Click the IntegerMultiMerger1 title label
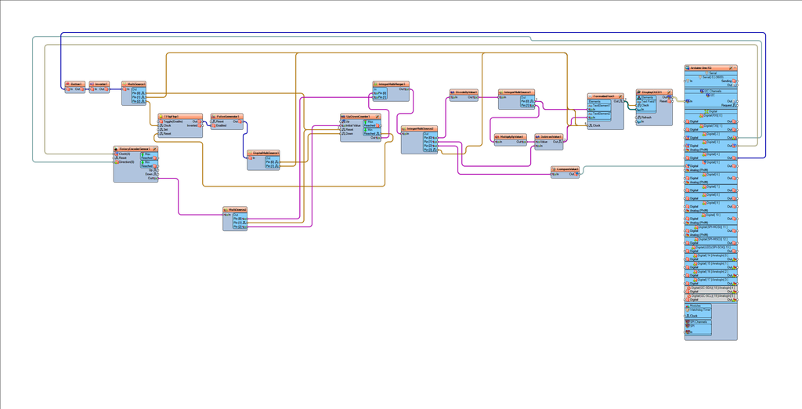802x409 pixels. point(392,83)
